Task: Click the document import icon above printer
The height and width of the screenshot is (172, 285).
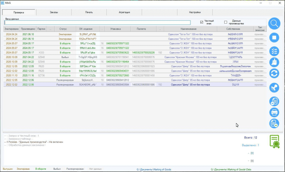Action: (274, 101)
